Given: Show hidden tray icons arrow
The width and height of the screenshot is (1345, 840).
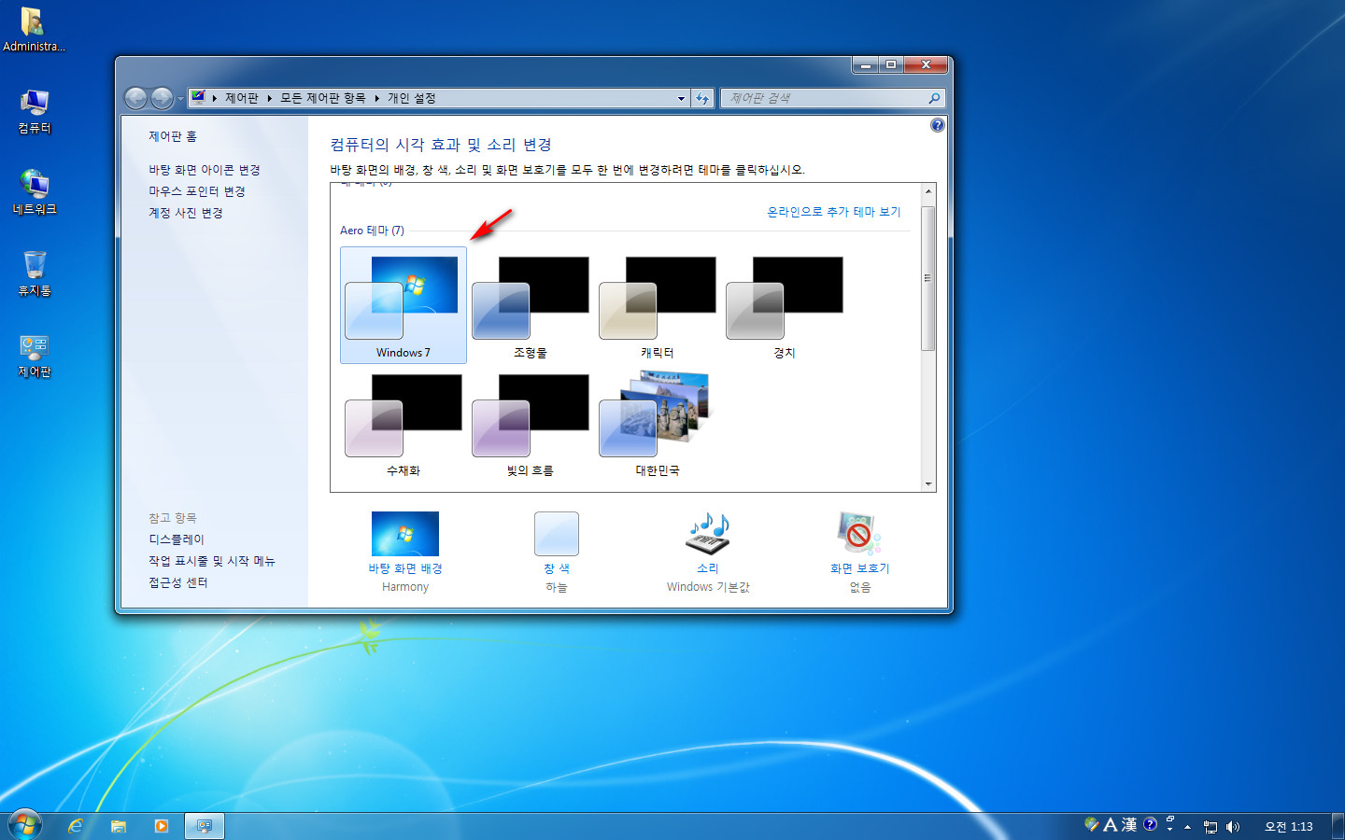Looking at the screenshot, I should 1188,827.
